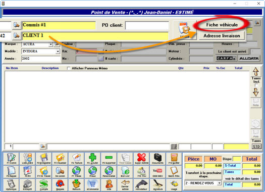Open the Liste JOBS tool
The width and height of the screenshot is (265, 192).
click(x=28, y=159)
